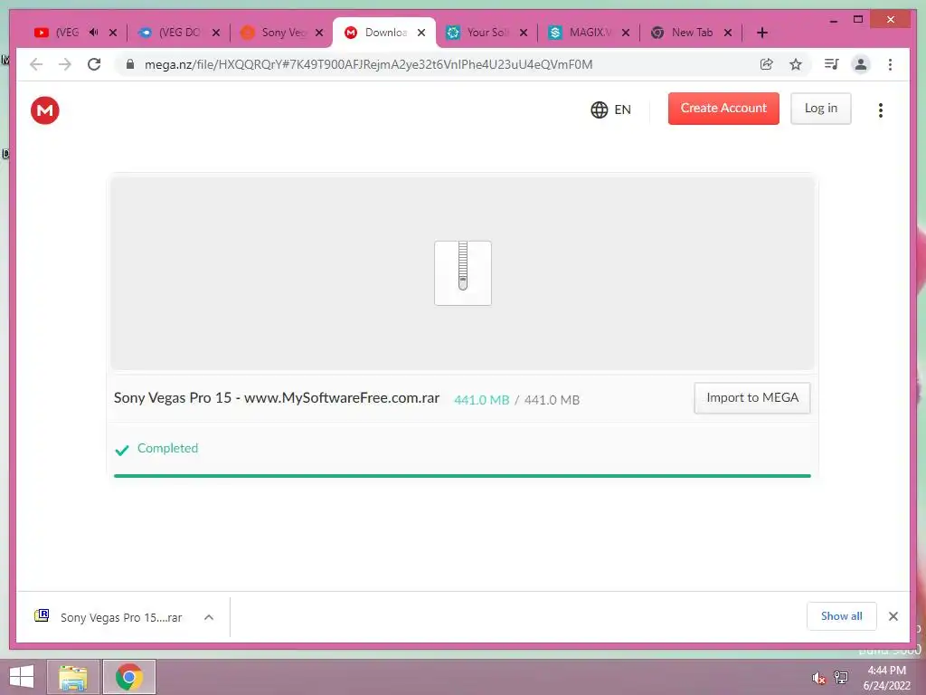Viewport: 926px width, 695px height.
Task: Close the MEGA Download tab
Action: pyautogui.click(x=421, y=33)
